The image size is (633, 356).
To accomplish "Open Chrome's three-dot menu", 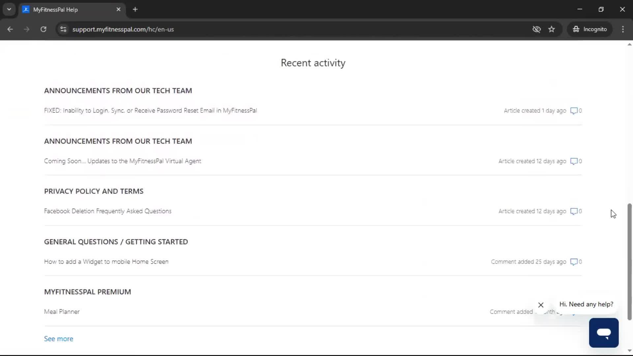I will click(623, 29).
